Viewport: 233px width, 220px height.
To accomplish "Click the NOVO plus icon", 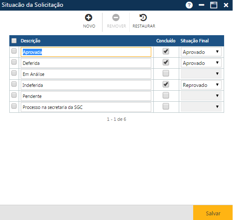I will tap(89, 18).
